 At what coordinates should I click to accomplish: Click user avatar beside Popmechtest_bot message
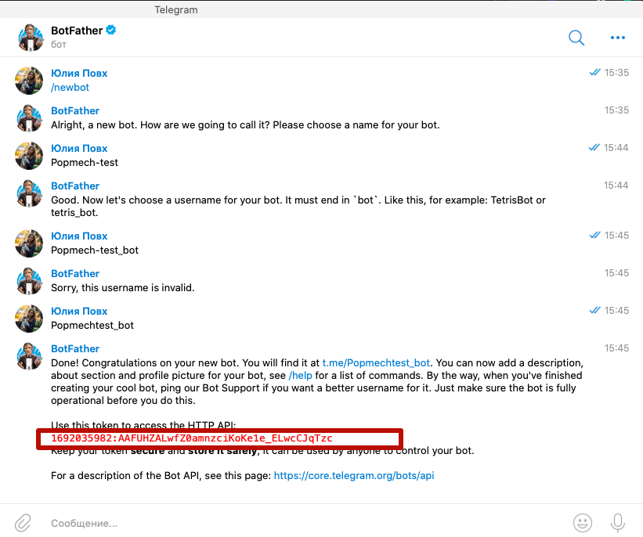(x=29, y=319)
